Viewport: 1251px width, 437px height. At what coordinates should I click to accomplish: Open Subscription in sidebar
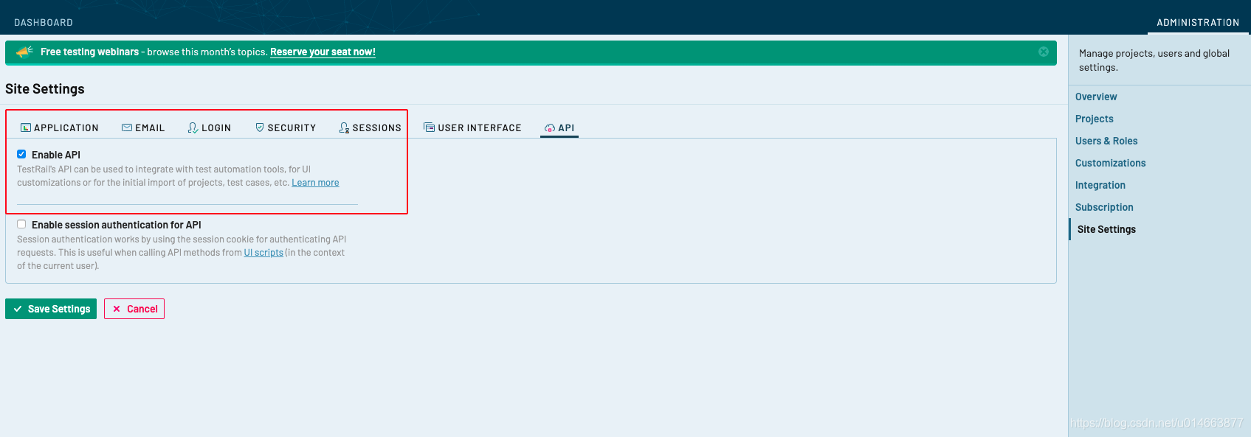1104,207
